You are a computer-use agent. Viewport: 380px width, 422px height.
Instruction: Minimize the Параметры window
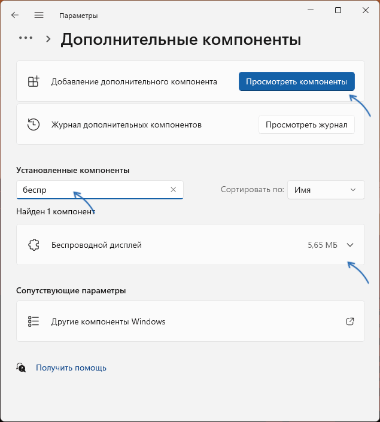point(311,10)
